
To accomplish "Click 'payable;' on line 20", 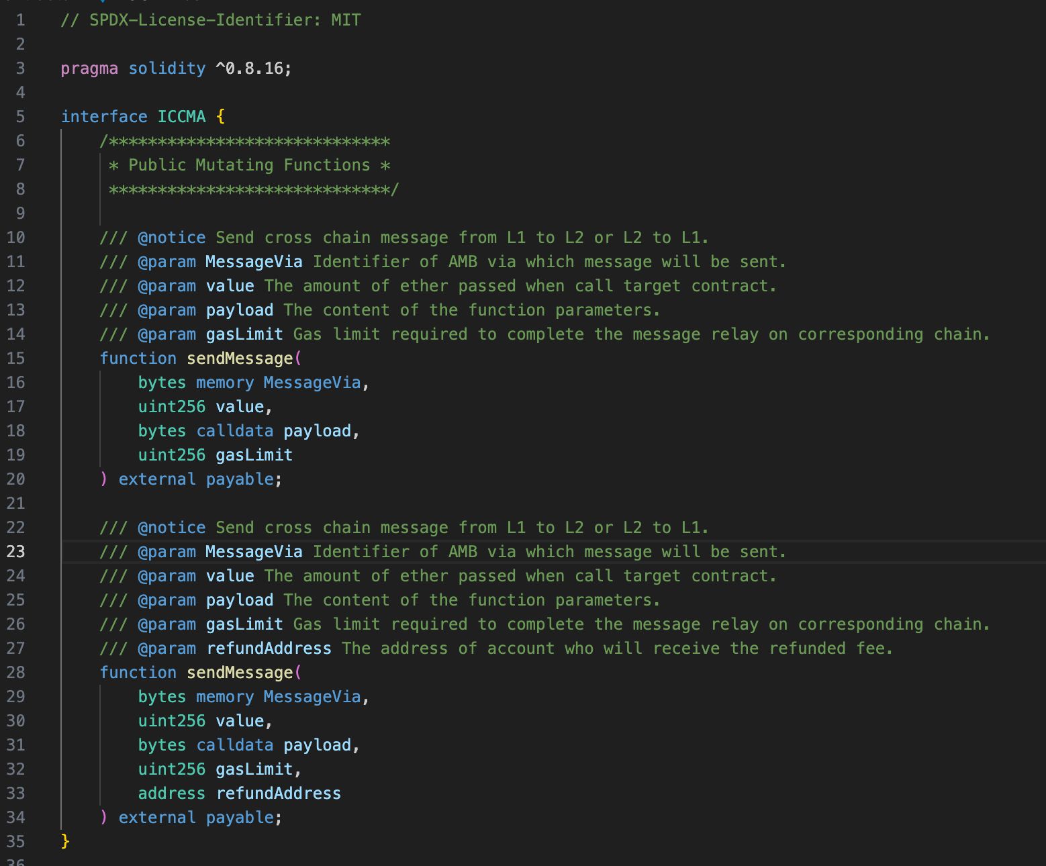I will (244, 479).
